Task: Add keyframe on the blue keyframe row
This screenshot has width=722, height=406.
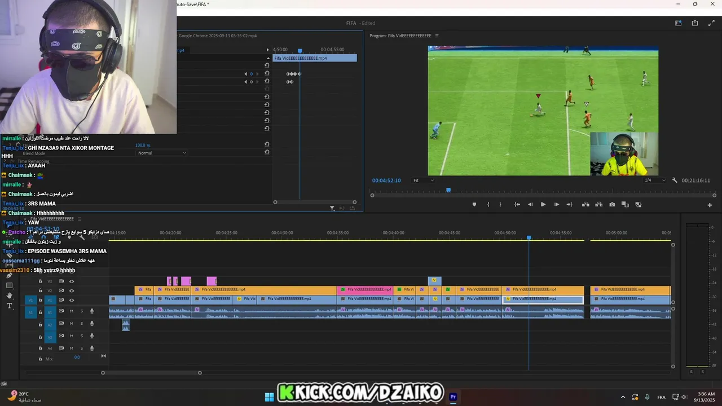Action: click(251, 74)
